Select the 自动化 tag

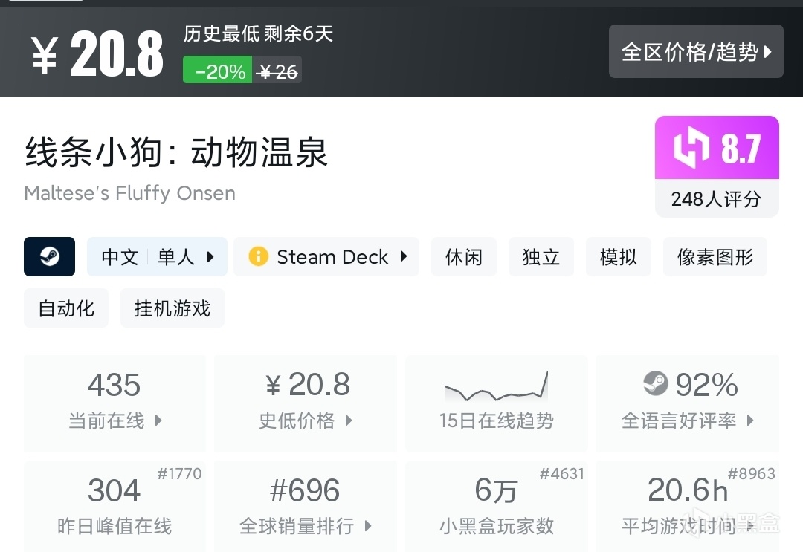pos(66,308)
